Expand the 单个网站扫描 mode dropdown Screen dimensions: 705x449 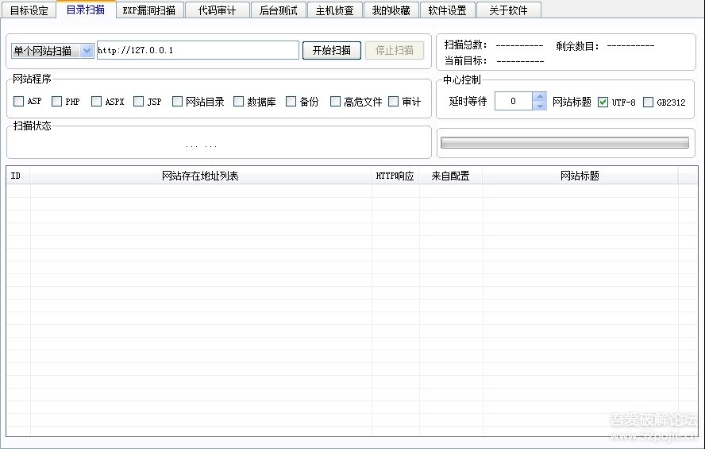(87, 51)
